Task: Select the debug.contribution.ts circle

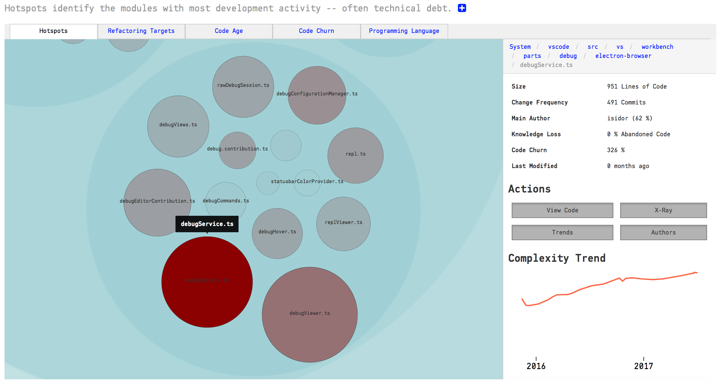Action: [x=237, y=150]
